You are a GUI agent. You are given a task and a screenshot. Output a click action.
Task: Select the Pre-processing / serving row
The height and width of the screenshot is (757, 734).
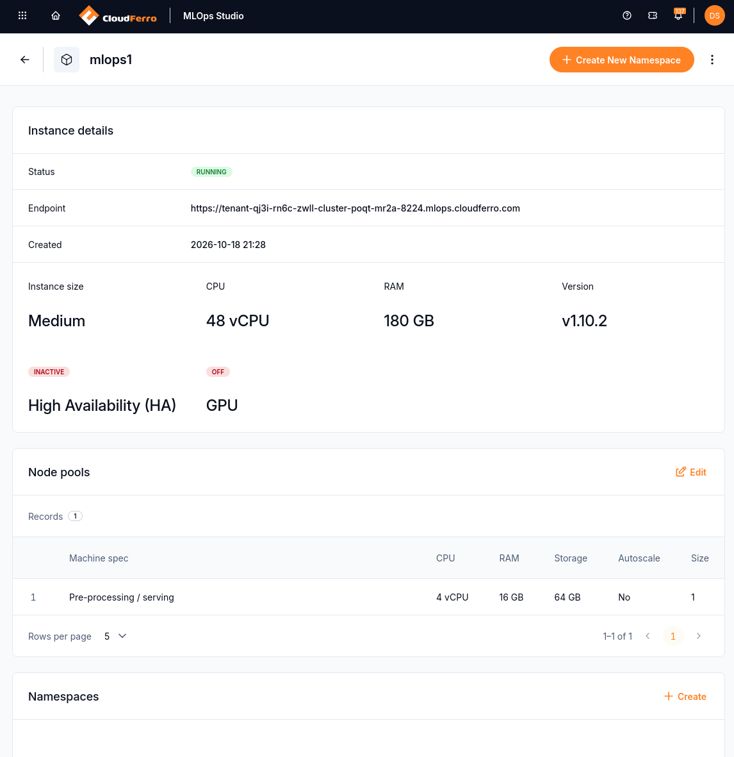pos(368,597)
